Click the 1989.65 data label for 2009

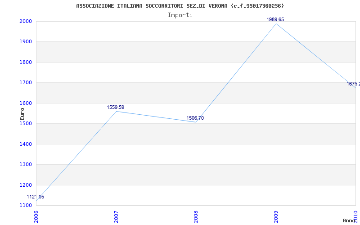275,19
